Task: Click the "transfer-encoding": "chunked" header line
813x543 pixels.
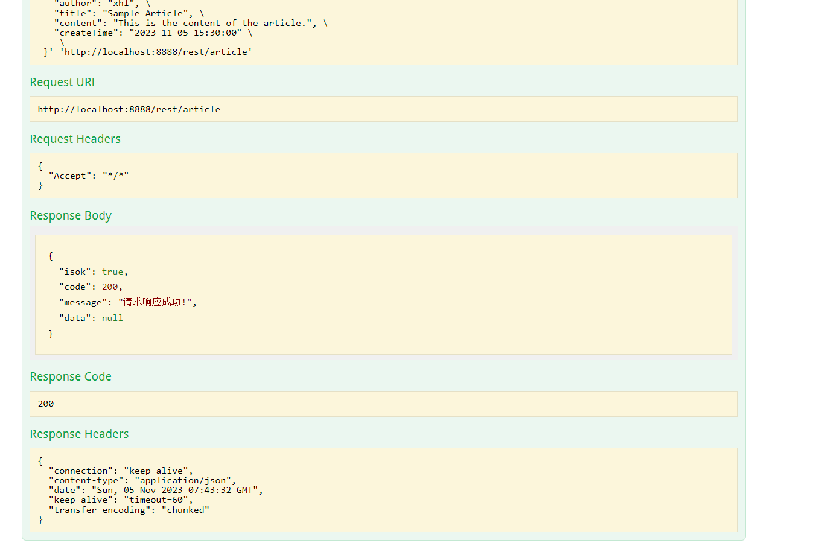Action: point(129,510)
